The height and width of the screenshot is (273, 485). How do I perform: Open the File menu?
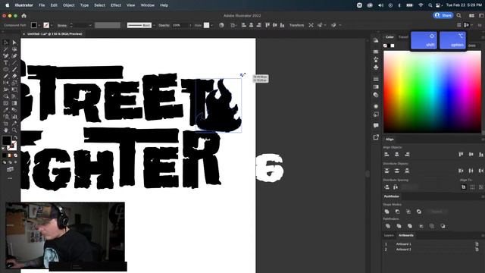tap(42, 5)
